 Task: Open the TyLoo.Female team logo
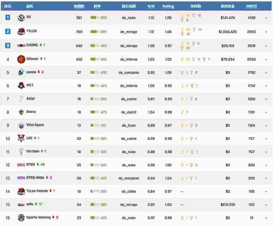(21, 191)
